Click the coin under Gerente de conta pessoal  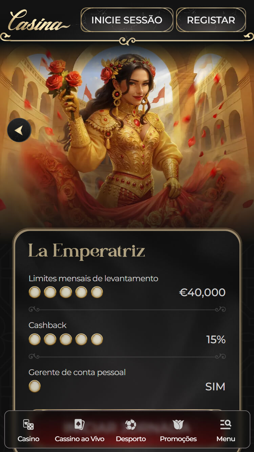click(x=35, y=386)
